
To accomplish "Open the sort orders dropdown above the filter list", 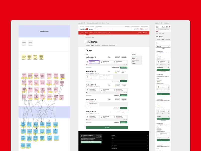I will (134, 54).
